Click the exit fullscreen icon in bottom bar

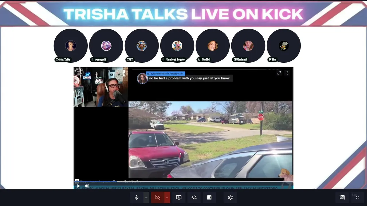pos(358,197)
